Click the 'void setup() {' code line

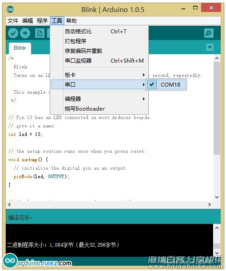point(28,159)
